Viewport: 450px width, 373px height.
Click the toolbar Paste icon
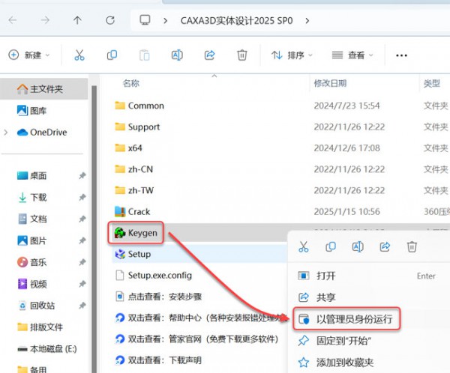click(x=144, y=55)
